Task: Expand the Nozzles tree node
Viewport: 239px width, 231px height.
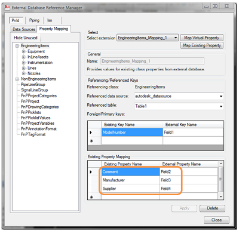Action: click(x=24, y=73)
